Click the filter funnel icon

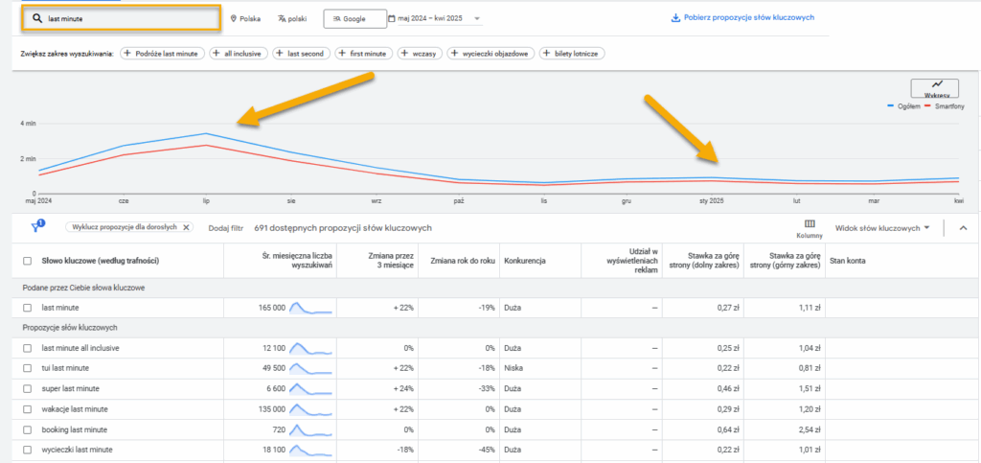[x=36, y=227]
